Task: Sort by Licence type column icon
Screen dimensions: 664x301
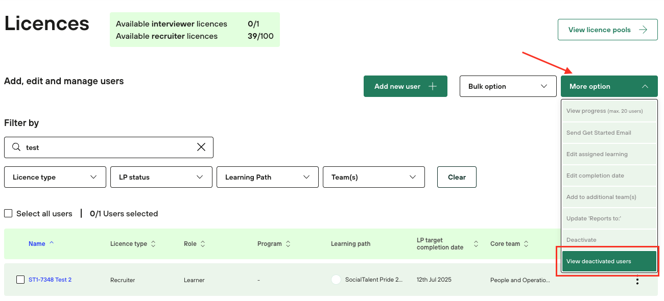Action: (x=153, y=244)
